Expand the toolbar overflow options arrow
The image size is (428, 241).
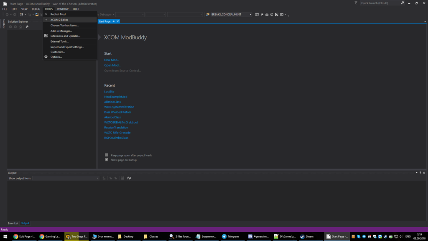pos(288,15)
